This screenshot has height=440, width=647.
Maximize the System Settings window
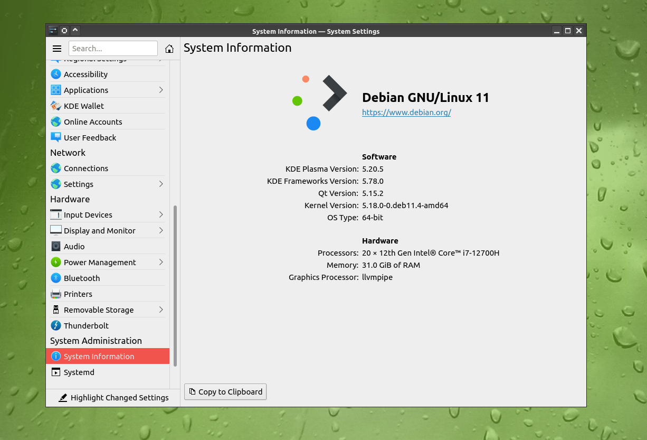tap(568, 31)
